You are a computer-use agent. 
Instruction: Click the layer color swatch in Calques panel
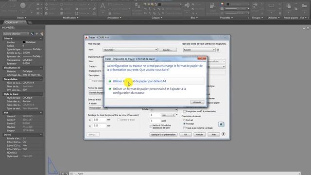pyautogui.click(x=159, y=4)
